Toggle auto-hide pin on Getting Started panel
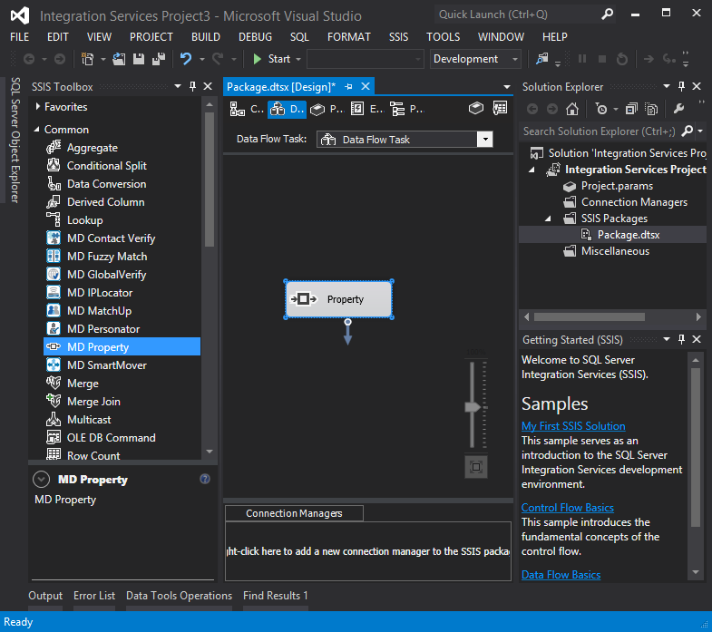 [x=682, y=340]
